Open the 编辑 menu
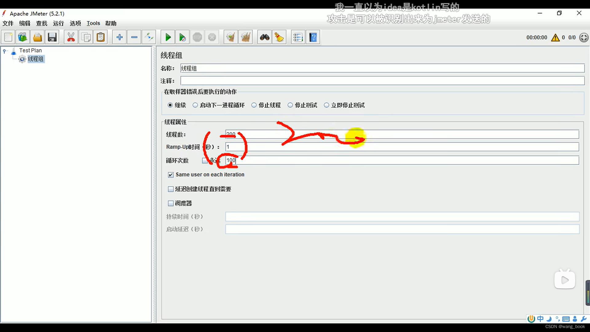The width and height of the screenshot is (590, 332). 25,23
